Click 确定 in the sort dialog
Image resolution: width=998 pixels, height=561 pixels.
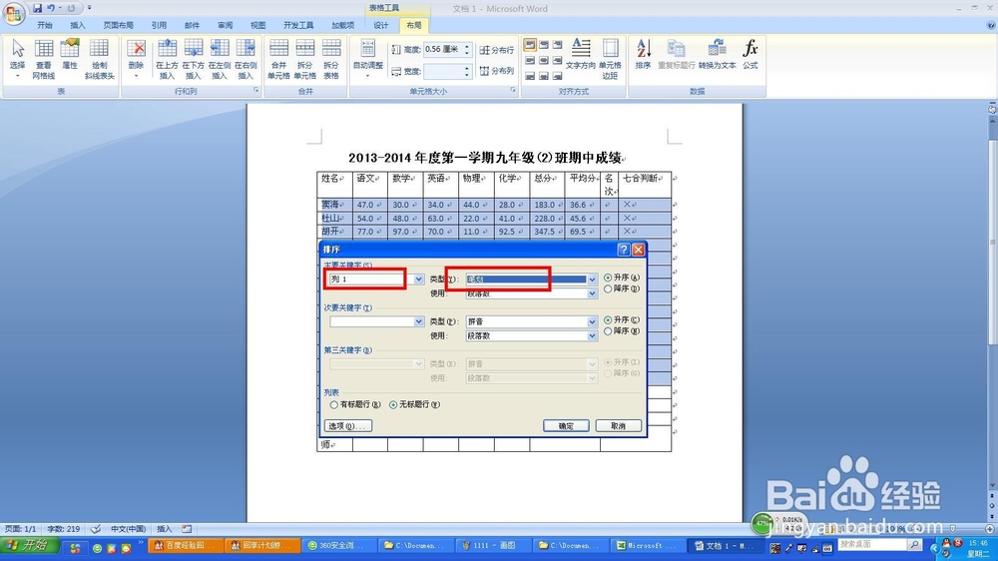click(566, 426)
